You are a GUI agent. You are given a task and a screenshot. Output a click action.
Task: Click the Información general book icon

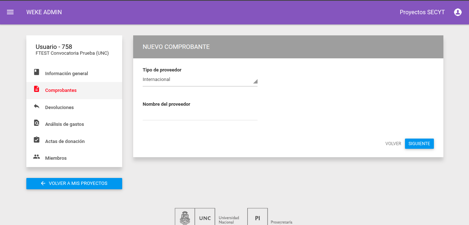(x=37, y=72)
